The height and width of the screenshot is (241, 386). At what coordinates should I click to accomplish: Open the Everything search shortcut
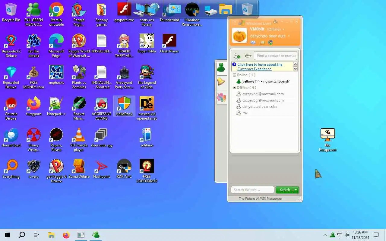(x=11, y=169)
